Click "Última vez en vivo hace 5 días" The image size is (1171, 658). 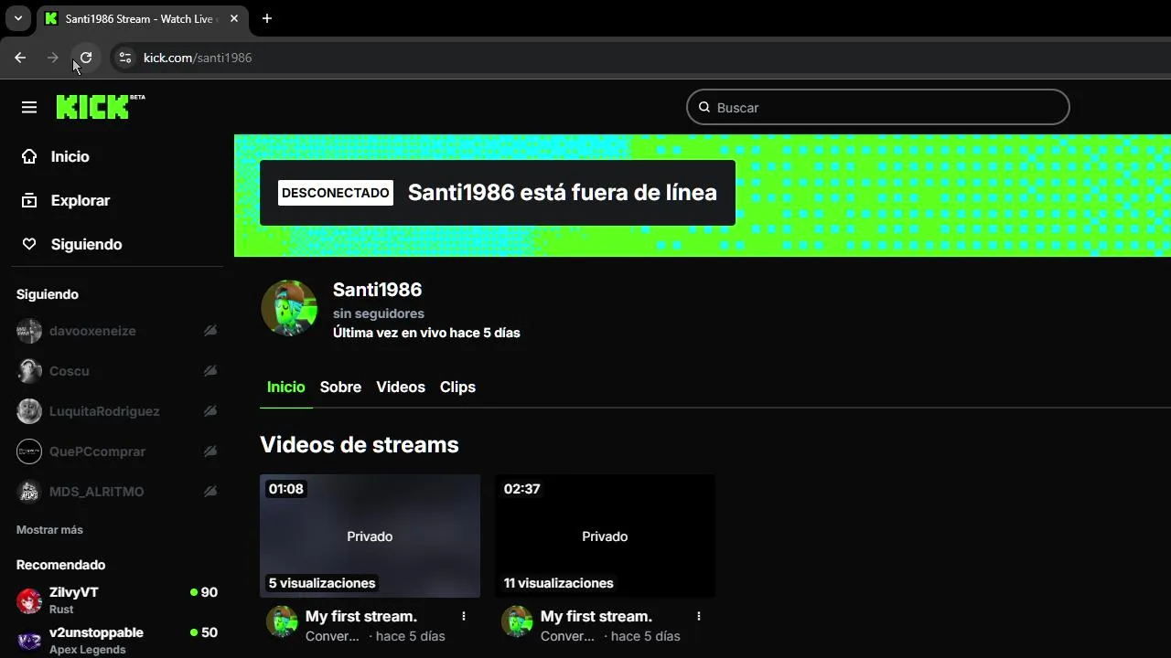(x=426, y=333)
